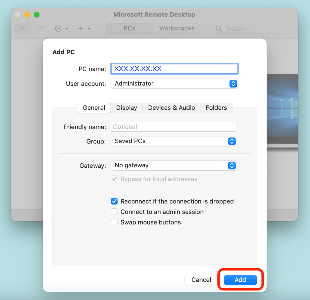
Task: Click the green zoom window button
Action: 37,15
